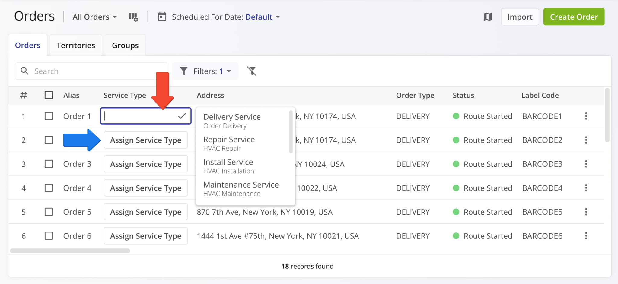
Task: Toggle the select-all checkbox in header
Action: pos(49,95)
